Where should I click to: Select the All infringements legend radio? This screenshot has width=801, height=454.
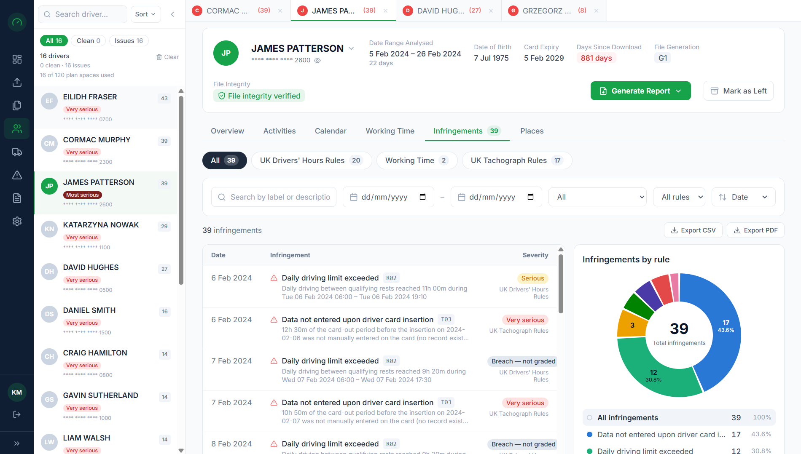(589, 418)
